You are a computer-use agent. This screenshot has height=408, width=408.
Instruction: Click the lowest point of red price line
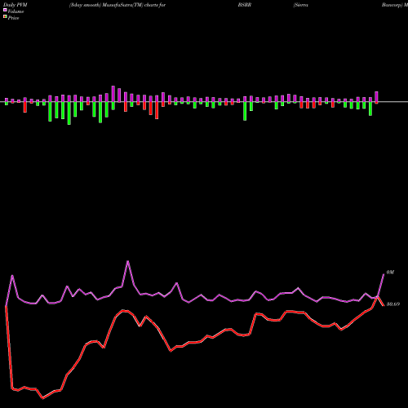pyautogui.click(x=42, y=398)
